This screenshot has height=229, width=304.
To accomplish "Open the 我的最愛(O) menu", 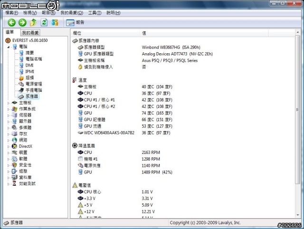I will (x=72, y=13).
